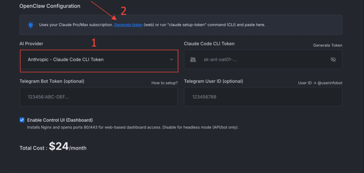The image size is (364, 173).
Task: Click the key icon in token field
Action: pos(193,59)
